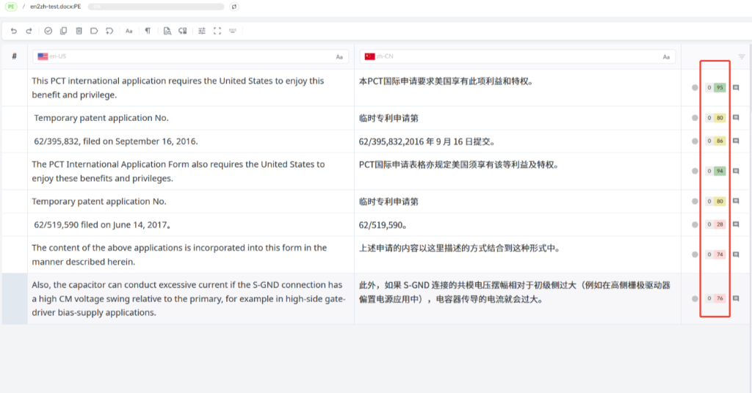Image resolution: width=752 pixels, height=393 pixels.
Task: Click the trash icon to clear target
Action: click(79, 31)
